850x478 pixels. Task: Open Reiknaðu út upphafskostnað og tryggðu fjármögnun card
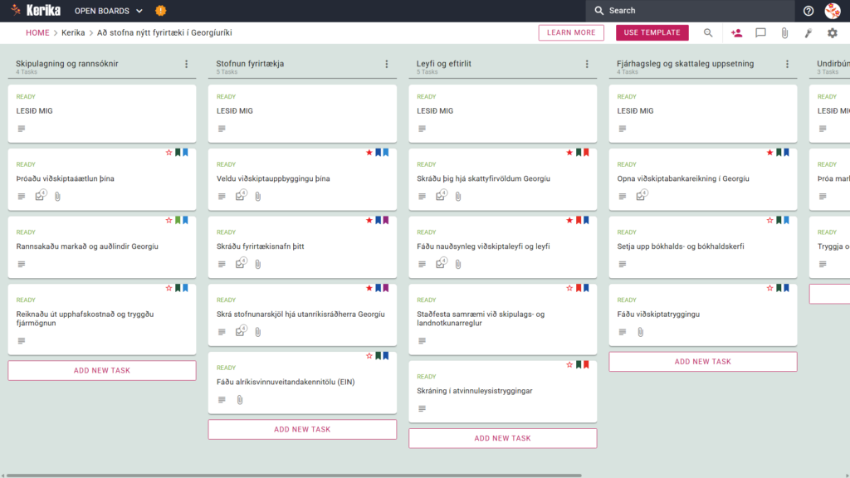click(x=102, y=319)
